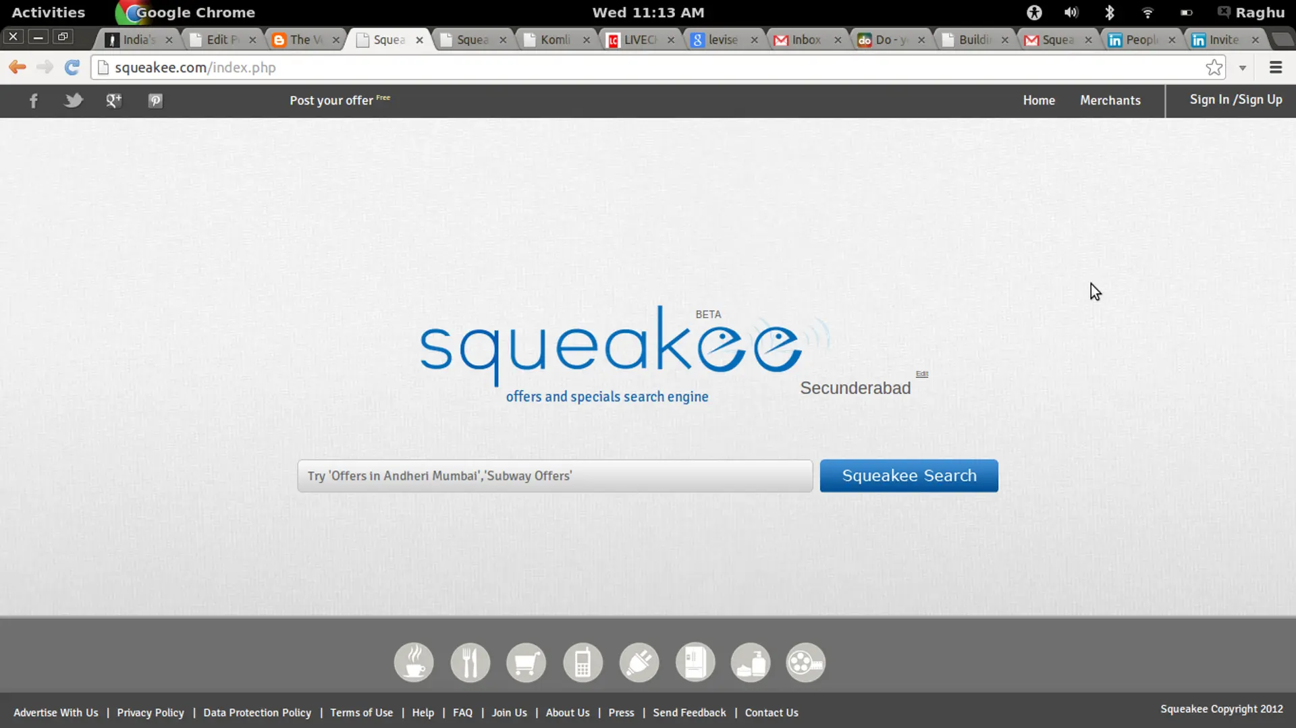Switch to the 'Do - y' tab
This screenshot has width=1296, height=728.
(x=890, y=40)
